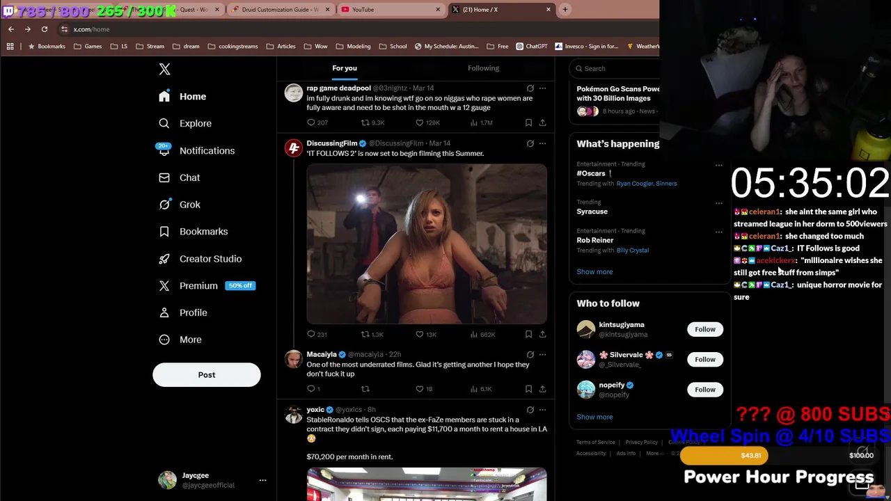Open Privacy Policy footer link

pos(641,443)
